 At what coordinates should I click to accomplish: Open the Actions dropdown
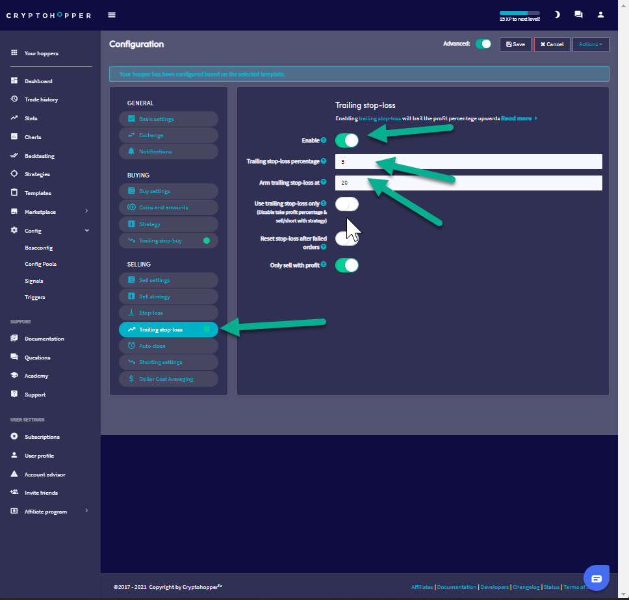590,44
